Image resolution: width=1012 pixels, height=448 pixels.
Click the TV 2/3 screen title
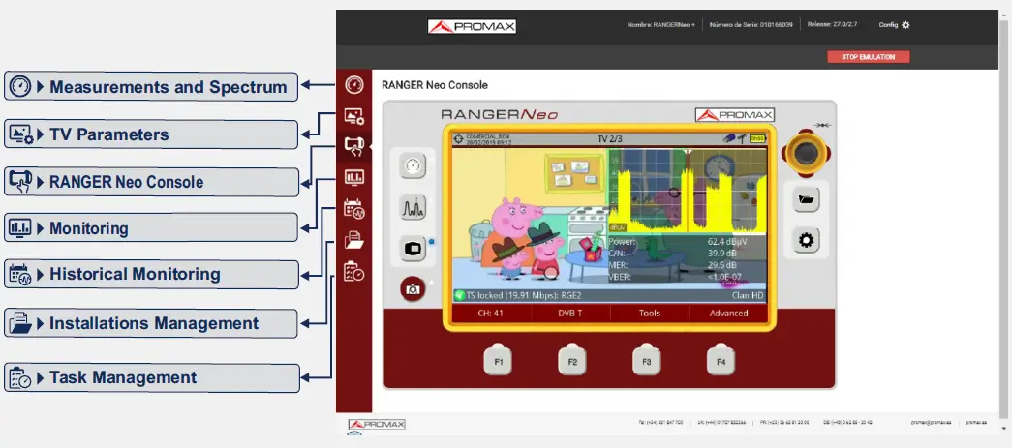pyautogui.click(x=610, y=138)
